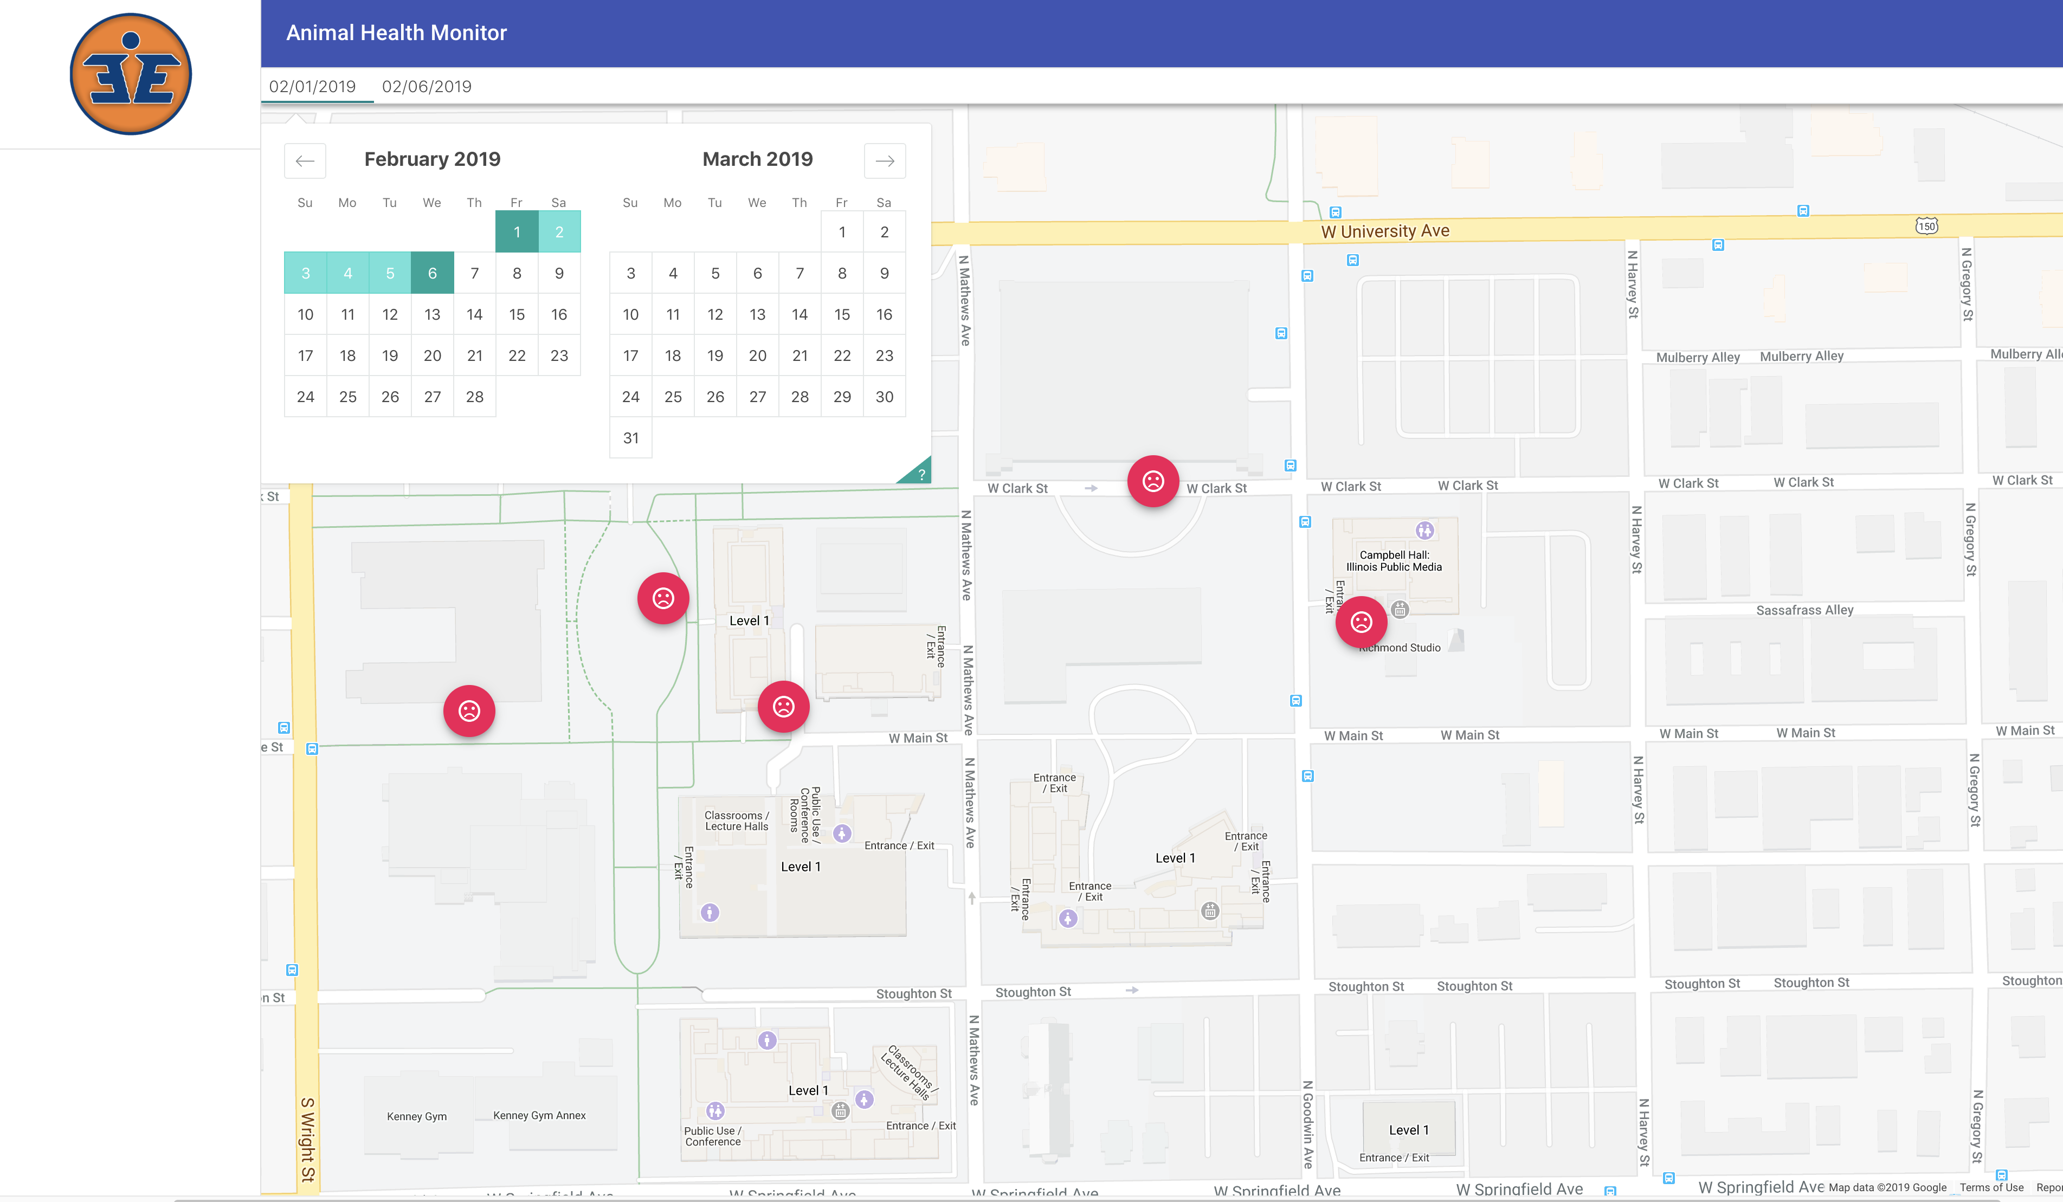Click bus stop icon on W University Ave
The image size is (2063, 1202).
tap(1335, 213)
